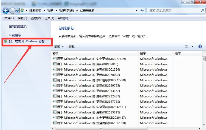Open 打开或关闭 Windows 功能 link
Screen dimensions: 206x130
click(27, 42)
